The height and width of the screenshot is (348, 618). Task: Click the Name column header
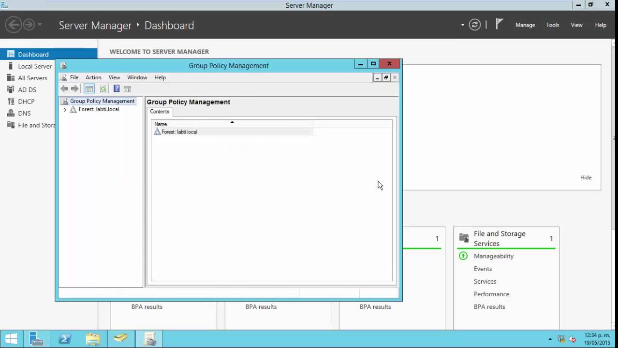[x=232, y=124]
